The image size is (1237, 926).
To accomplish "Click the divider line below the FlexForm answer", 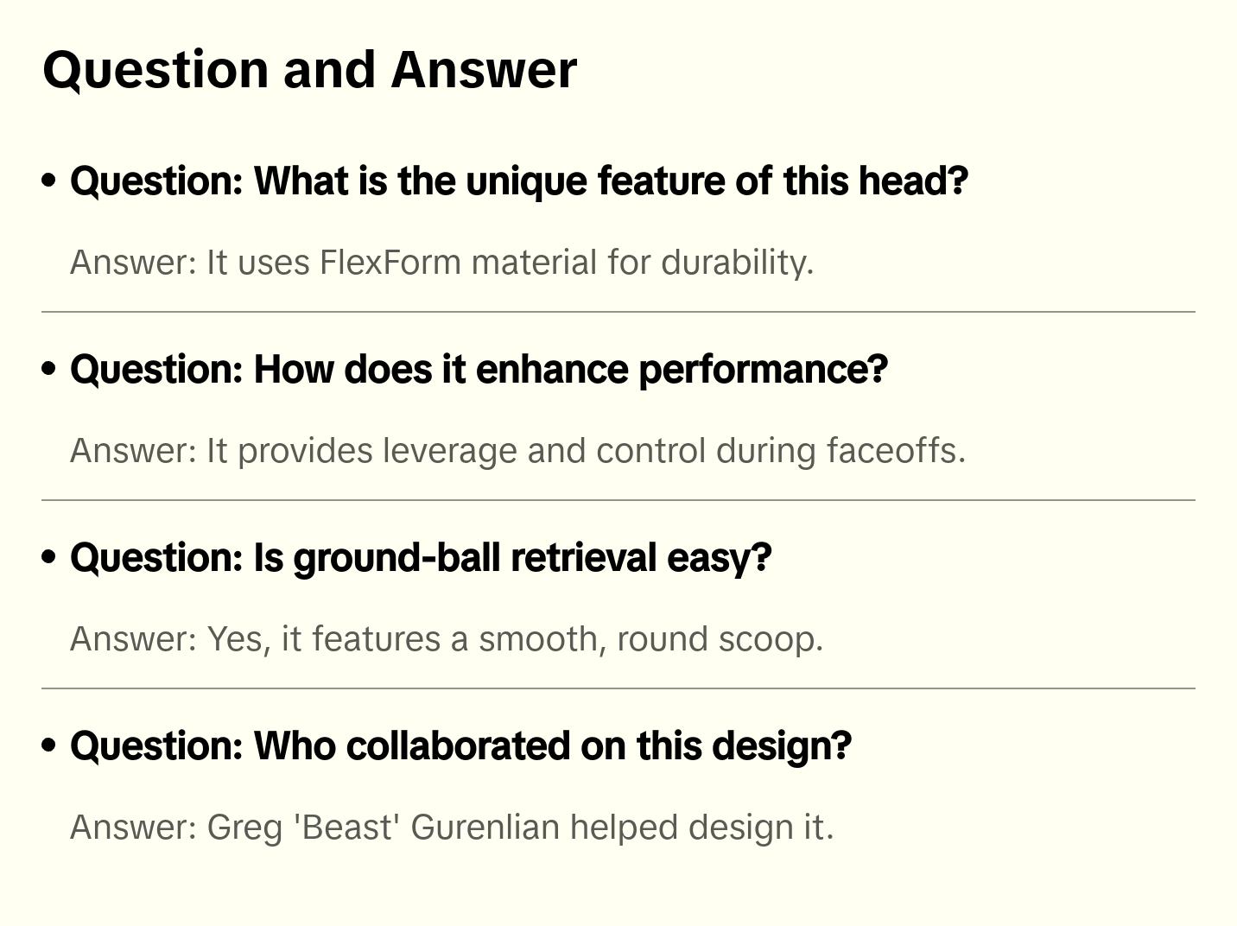I will click(x=618, y=312).
